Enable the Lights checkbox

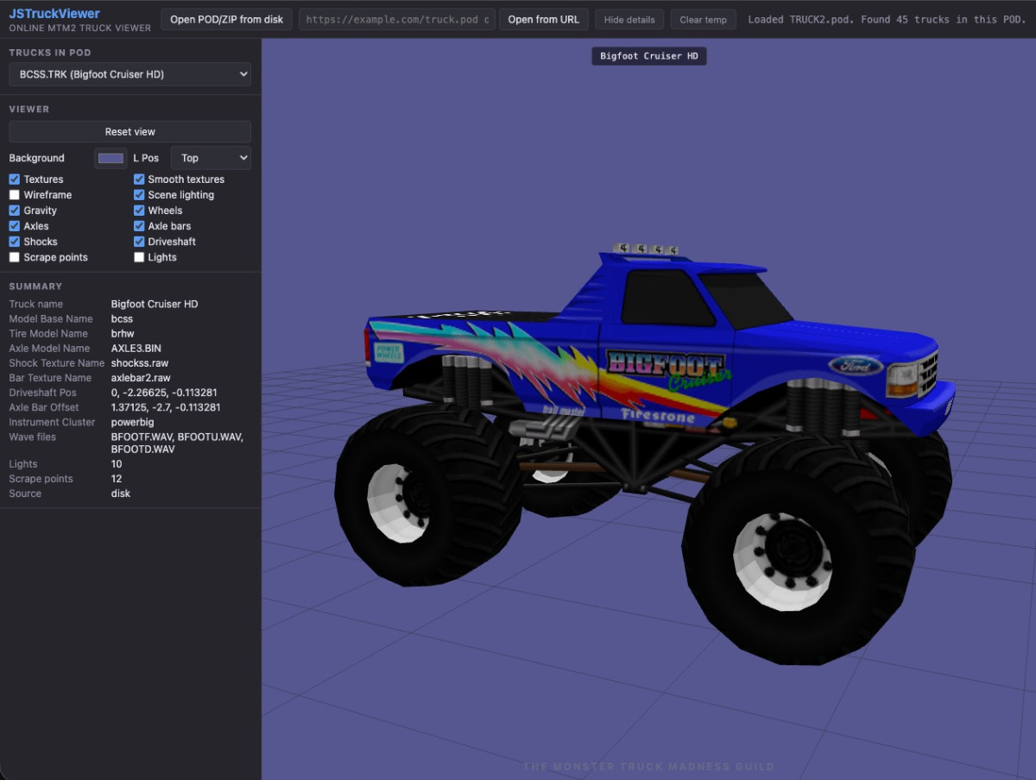[x=139, y=257]
